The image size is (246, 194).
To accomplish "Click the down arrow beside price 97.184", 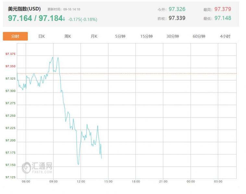I will point(64,19).
